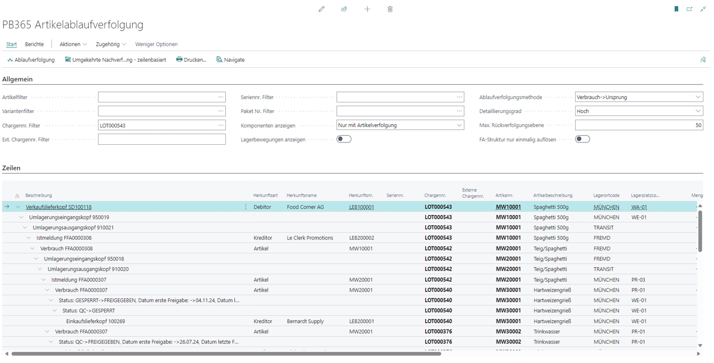Click the pencil edit icon
This screenshot has height=363, width=714.
coord(321,9)
